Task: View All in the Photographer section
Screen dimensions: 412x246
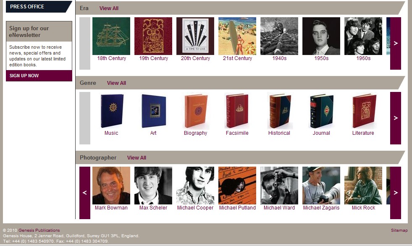Action: click(x=136, y=158)
